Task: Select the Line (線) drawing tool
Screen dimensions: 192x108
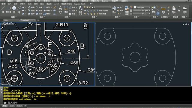Action: click(x=3, y=9)
